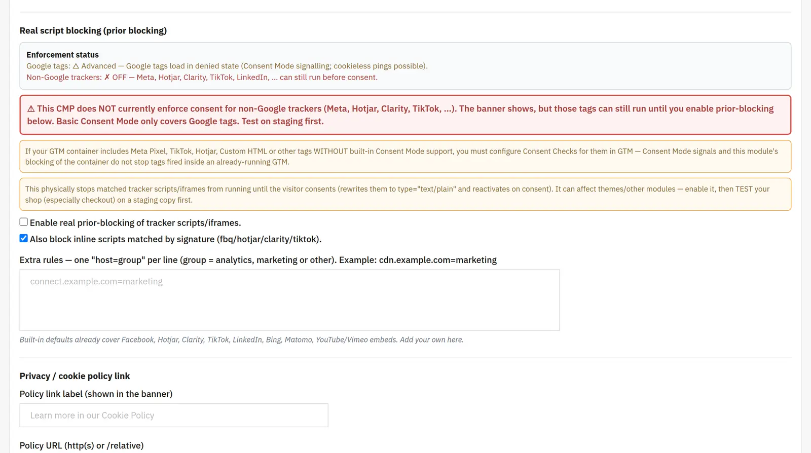Viewport: 811px width, 453px height.
Task: Focus the Extra rules textarea
Action: coord(289,300)
